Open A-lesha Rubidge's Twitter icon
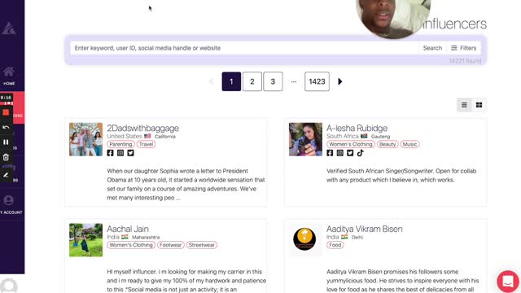Viewport: 521px width, 293px height. tap(350, 153)
